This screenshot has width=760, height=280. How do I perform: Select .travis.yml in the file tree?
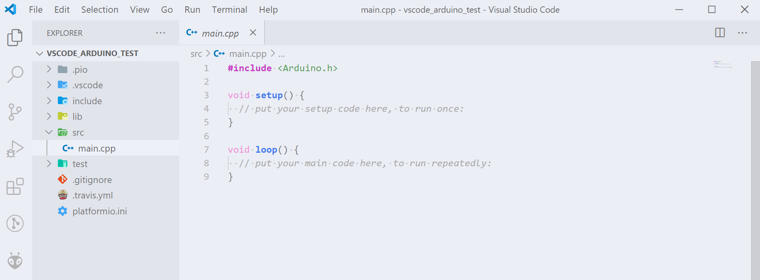point(106,195)
